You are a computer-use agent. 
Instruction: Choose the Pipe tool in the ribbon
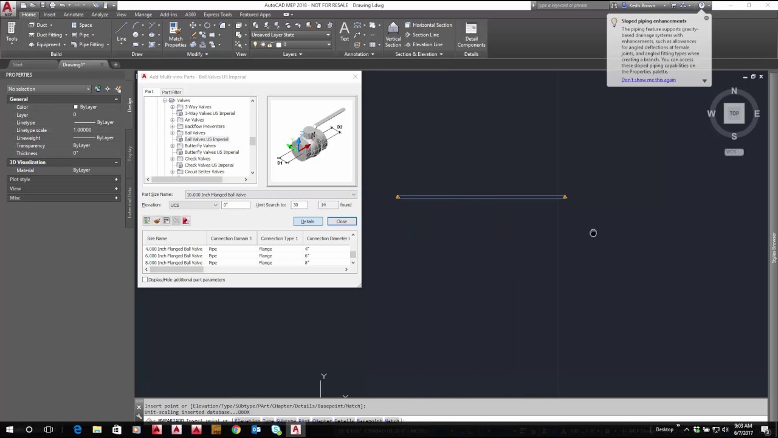80,35
